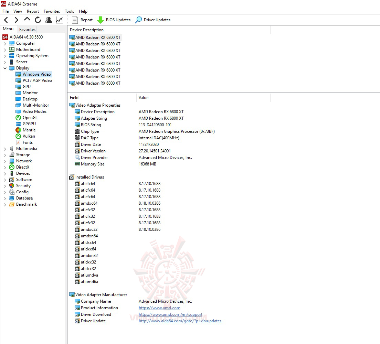The height and width of the screenshot is (344, 380).
Task: Switch to the Favorites tab in sidebar
Action: (28, 29)
